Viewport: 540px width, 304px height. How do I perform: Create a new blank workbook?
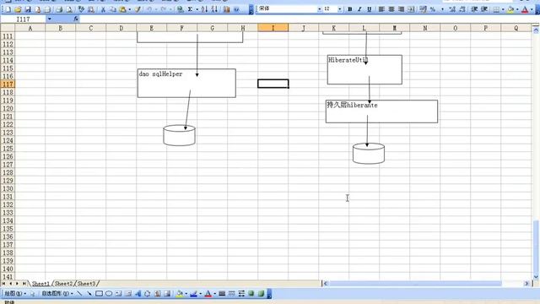[8, 9]
